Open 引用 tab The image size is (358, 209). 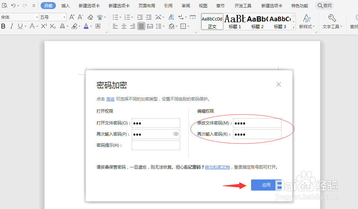(x=168, y=6)
